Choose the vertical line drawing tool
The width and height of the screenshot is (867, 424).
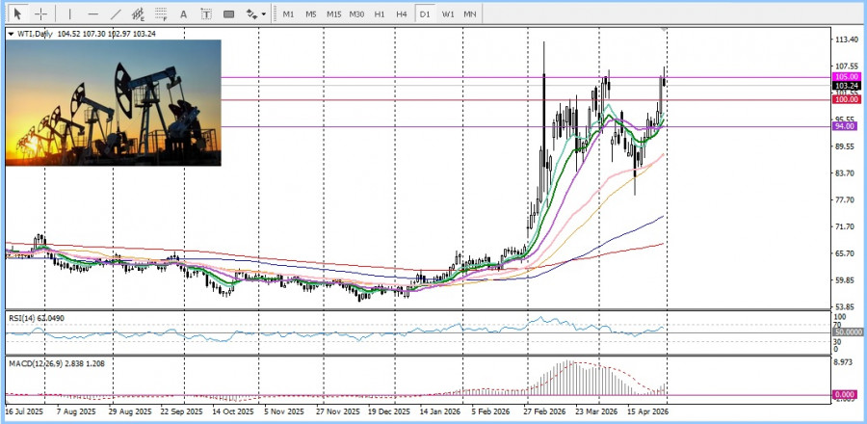pyautogui.click(x=69, y=14)
